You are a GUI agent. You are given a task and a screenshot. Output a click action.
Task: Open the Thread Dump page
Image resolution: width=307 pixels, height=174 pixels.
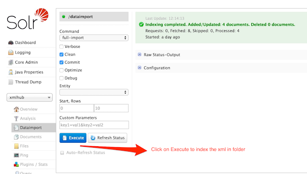click(x=28, y=82)
